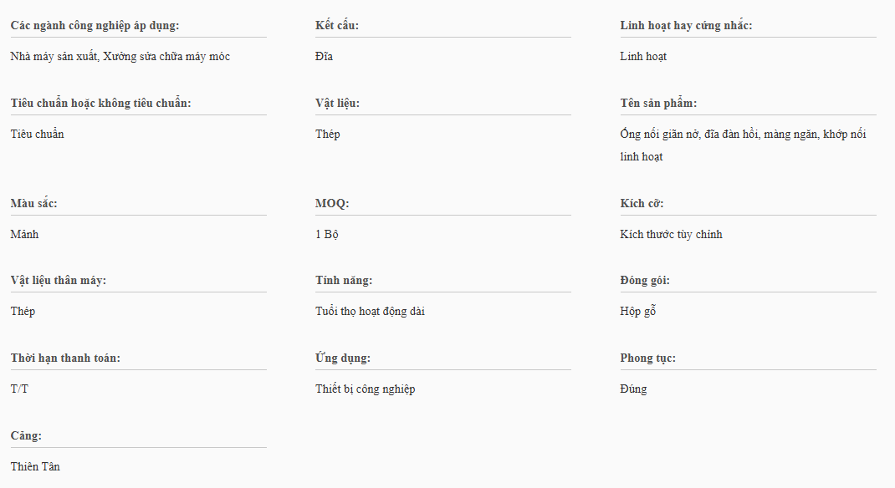Viewport: 895px width, 488px height.
Task: Click the 'Mảnh' color value
Action: pos(24,235)
